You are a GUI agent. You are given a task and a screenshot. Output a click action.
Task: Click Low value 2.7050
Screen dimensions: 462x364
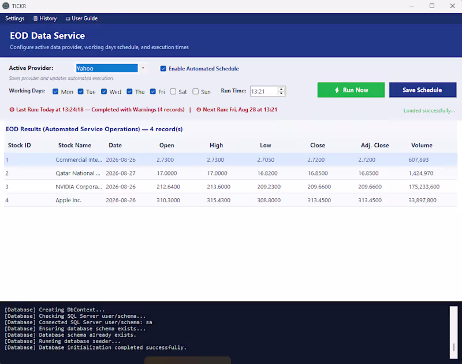click(x=266, y=159)
